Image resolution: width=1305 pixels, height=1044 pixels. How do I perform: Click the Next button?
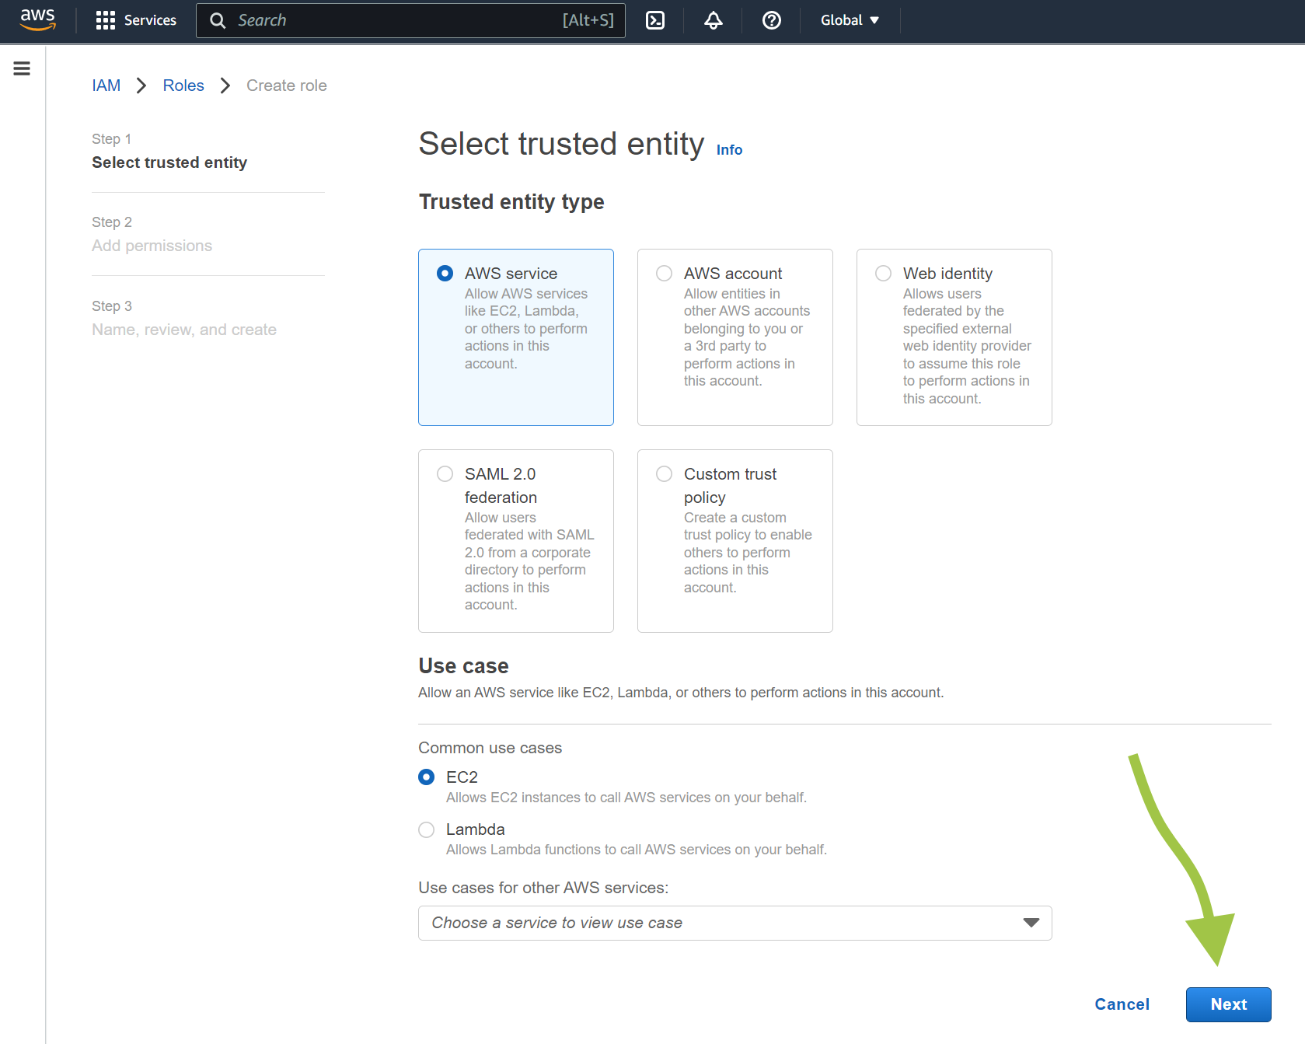1228,1004
